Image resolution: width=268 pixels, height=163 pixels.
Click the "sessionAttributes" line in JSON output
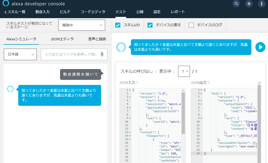237,143
